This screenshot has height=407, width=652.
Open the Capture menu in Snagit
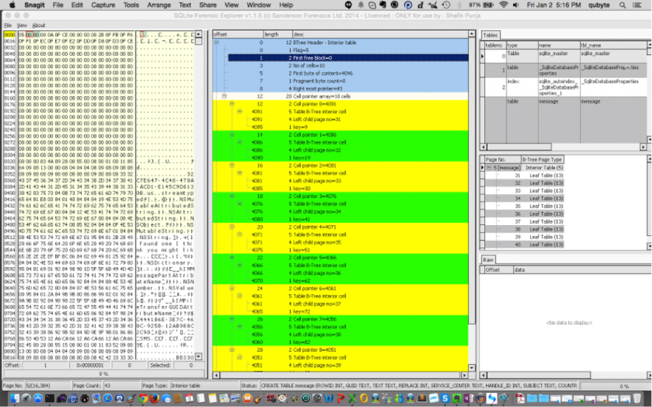(x=103, y=5)
